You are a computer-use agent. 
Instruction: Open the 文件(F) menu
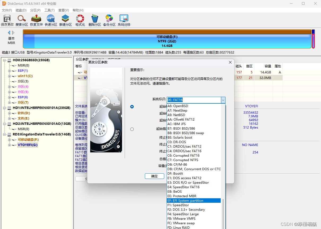[x=7, y=10]
